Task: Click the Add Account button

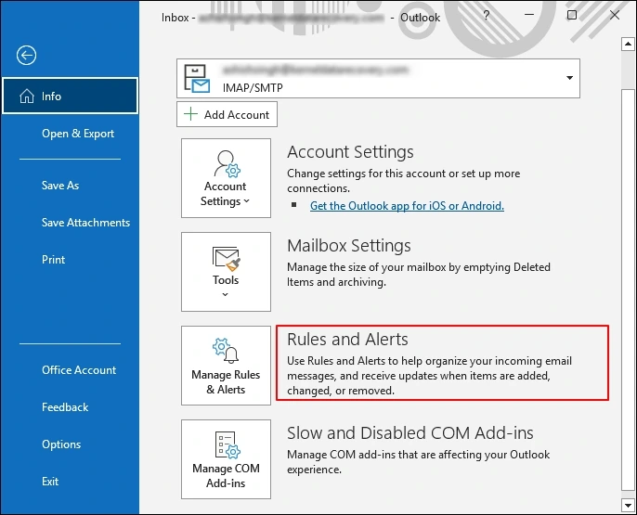Action: point(227,114)
